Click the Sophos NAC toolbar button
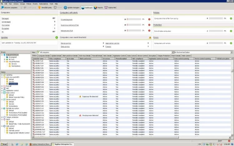The width and height of the screenshot is (234, 146). pos(110,7)
